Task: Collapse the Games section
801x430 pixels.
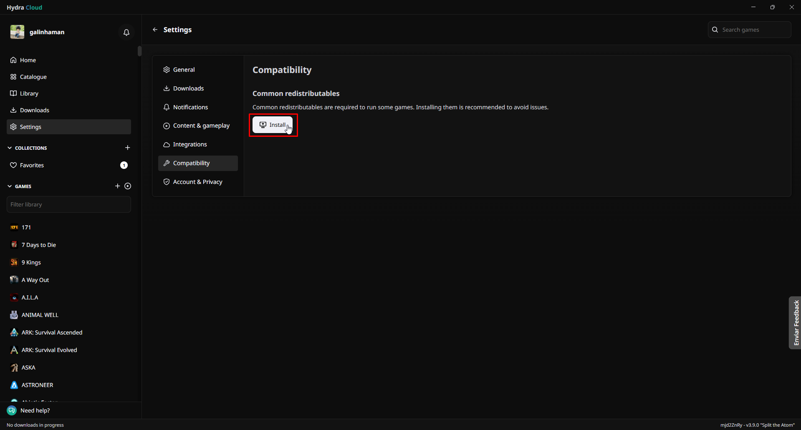Action: pos(10,186)
